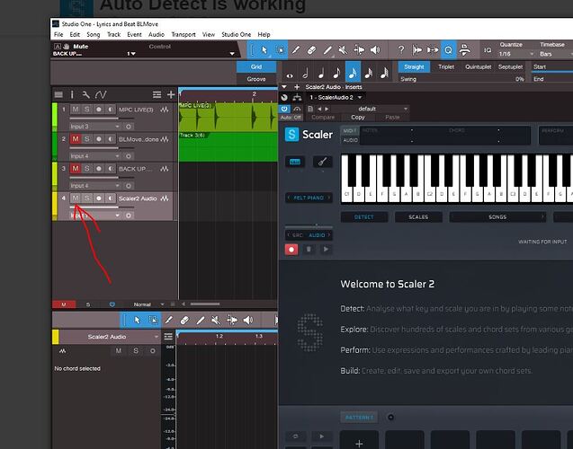This screenshot has width=573, height=449.
Task: Open the File menu
Action: click(58, 35)
